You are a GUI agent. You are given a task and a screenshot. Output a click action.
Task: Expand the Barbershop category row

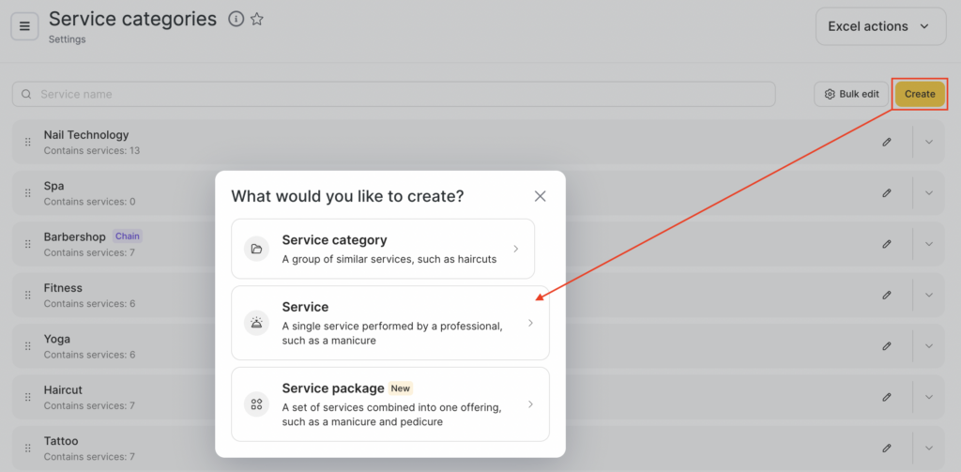929,244
